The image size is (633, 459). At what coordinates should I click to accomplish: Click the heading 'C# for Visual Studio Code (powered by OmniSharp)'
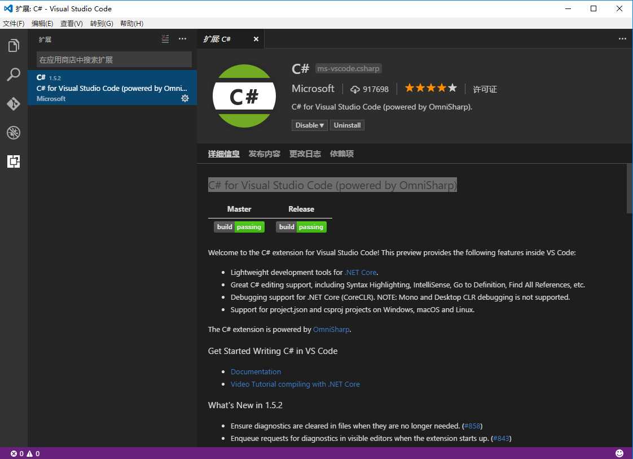point(332,185)
